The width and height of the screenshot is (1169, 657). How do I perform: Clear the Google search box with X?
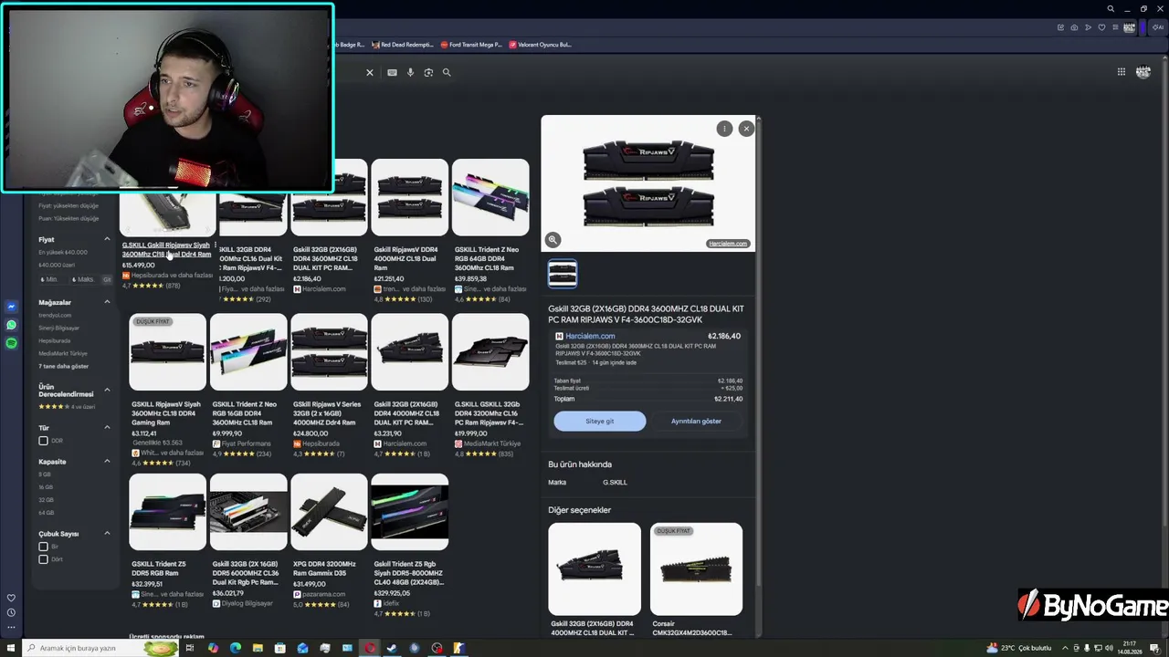pyautogui.click(x=370, y=72)
